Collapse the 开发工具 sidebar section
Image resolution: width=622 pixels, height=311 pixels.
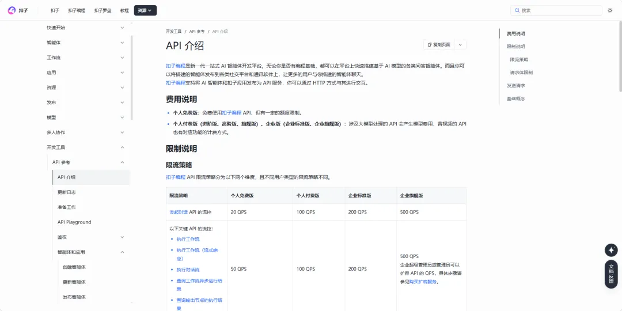122,147
